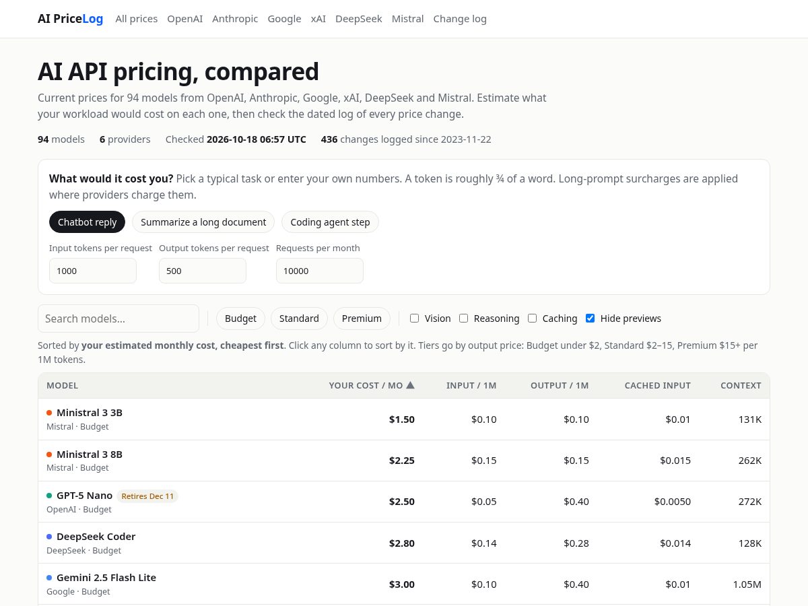Click the blue dot beside DeepSeek Coder

[49, 537]
